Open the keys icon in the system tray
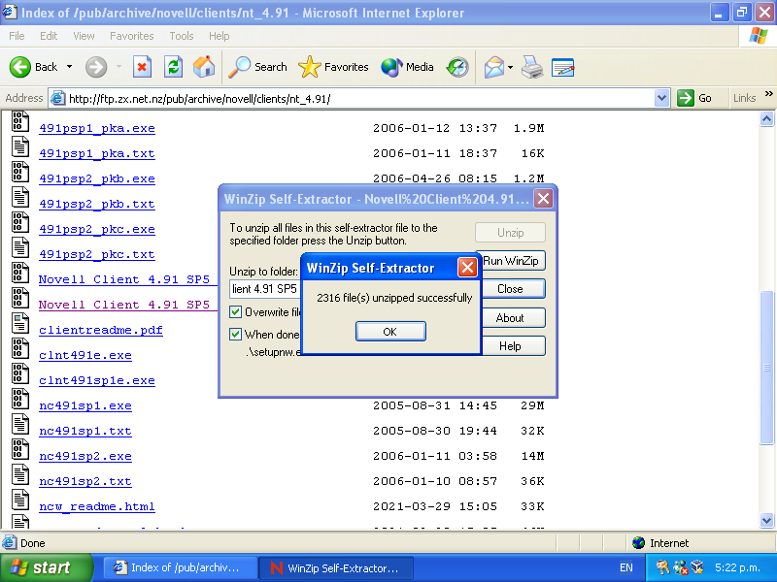This screenshot has width=777, height=582. pyautogui.click(x=662, y=567)
